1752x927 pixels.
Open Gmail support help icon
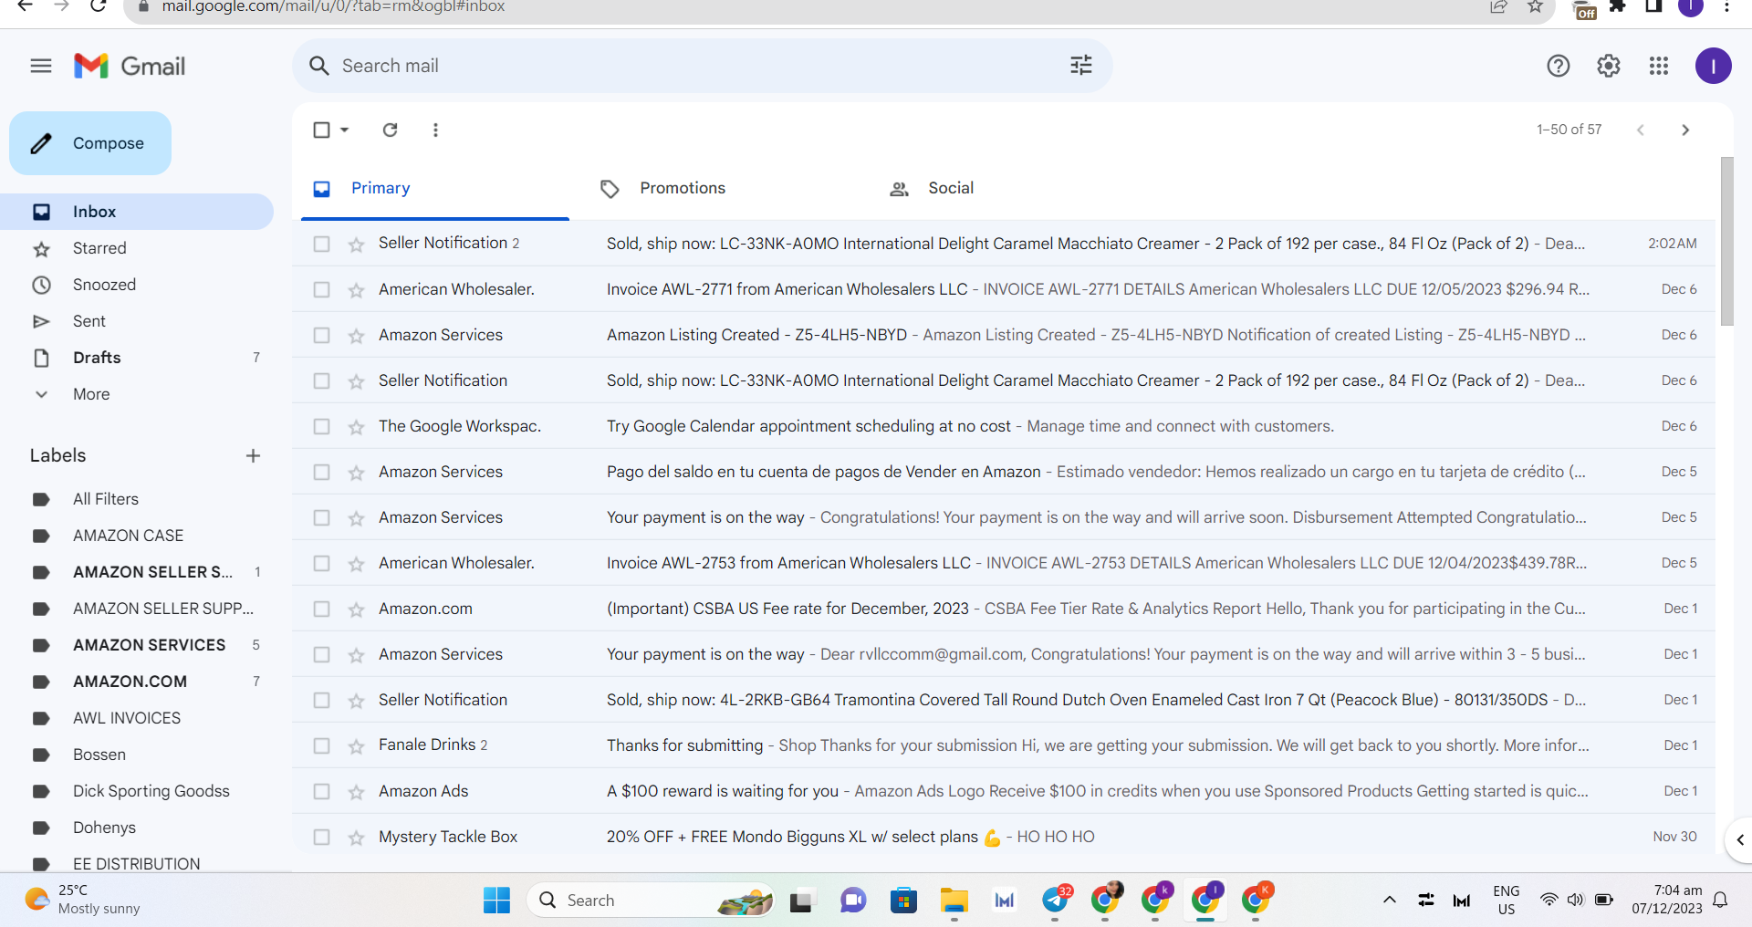1559,66
